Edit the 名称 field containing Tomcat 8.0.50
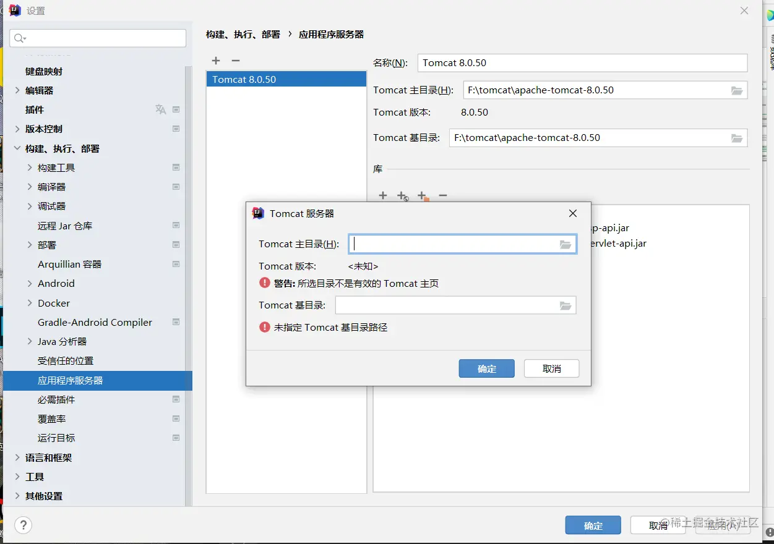 coord(583,63)
